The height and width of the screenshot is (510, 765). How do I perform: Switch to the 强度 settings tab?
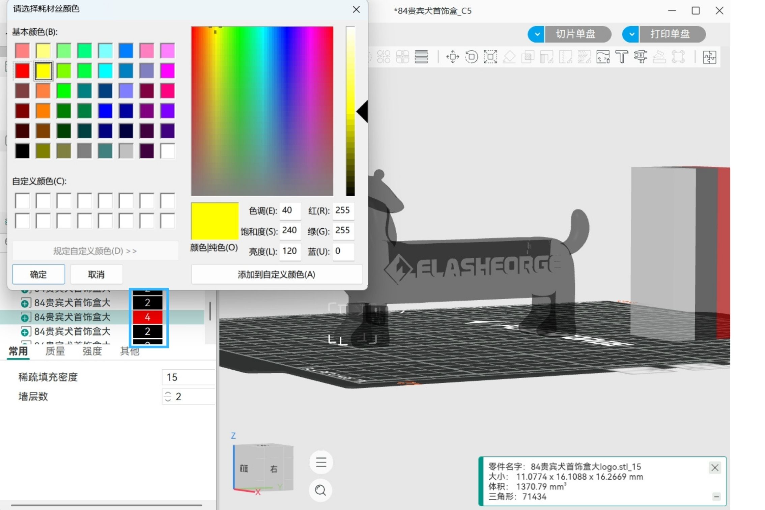click(x=92, y=351)
